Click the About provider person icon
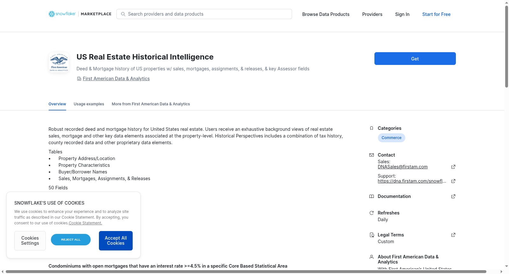This screenshot has height=274, width=509. coord(371,257)
